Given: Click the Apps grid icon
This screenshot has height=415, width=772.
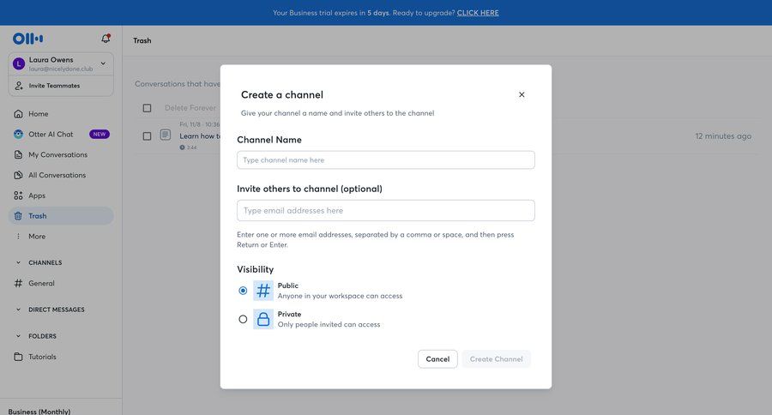Looking at the screenshot, I should [18, 195].
